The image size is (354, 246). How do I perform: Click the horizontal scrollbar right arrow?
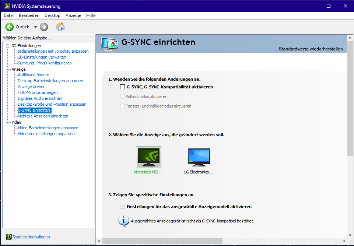pos(344,241)
